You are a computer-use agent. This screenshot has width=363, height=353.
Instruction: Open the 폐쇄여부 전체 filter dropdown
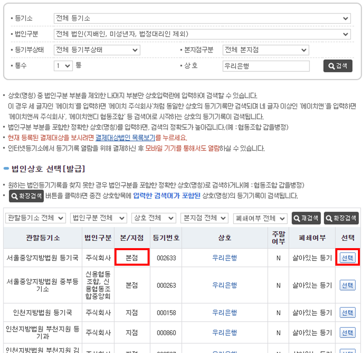click(x=260, y=218)
